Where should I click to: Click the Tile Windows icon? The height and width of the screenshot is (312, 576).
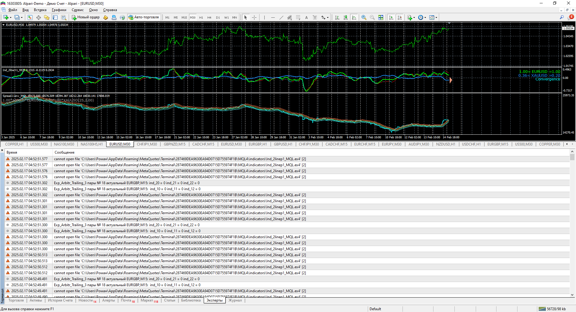point(381,17)
